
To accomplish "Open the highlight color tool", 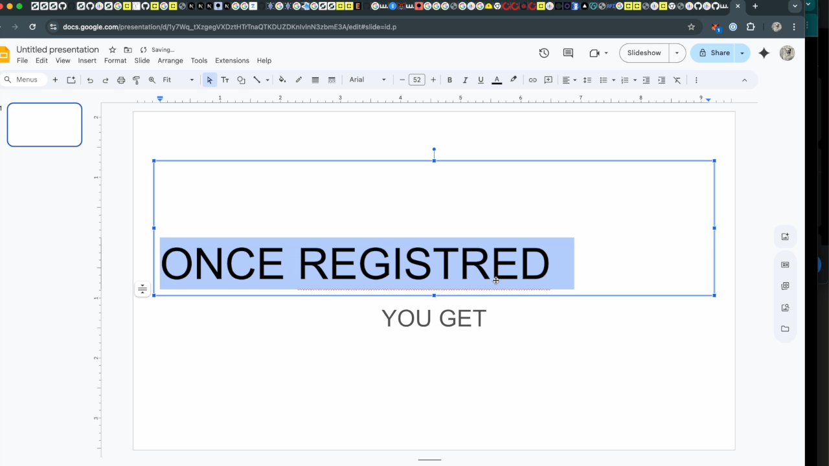I will coord(513,80).
